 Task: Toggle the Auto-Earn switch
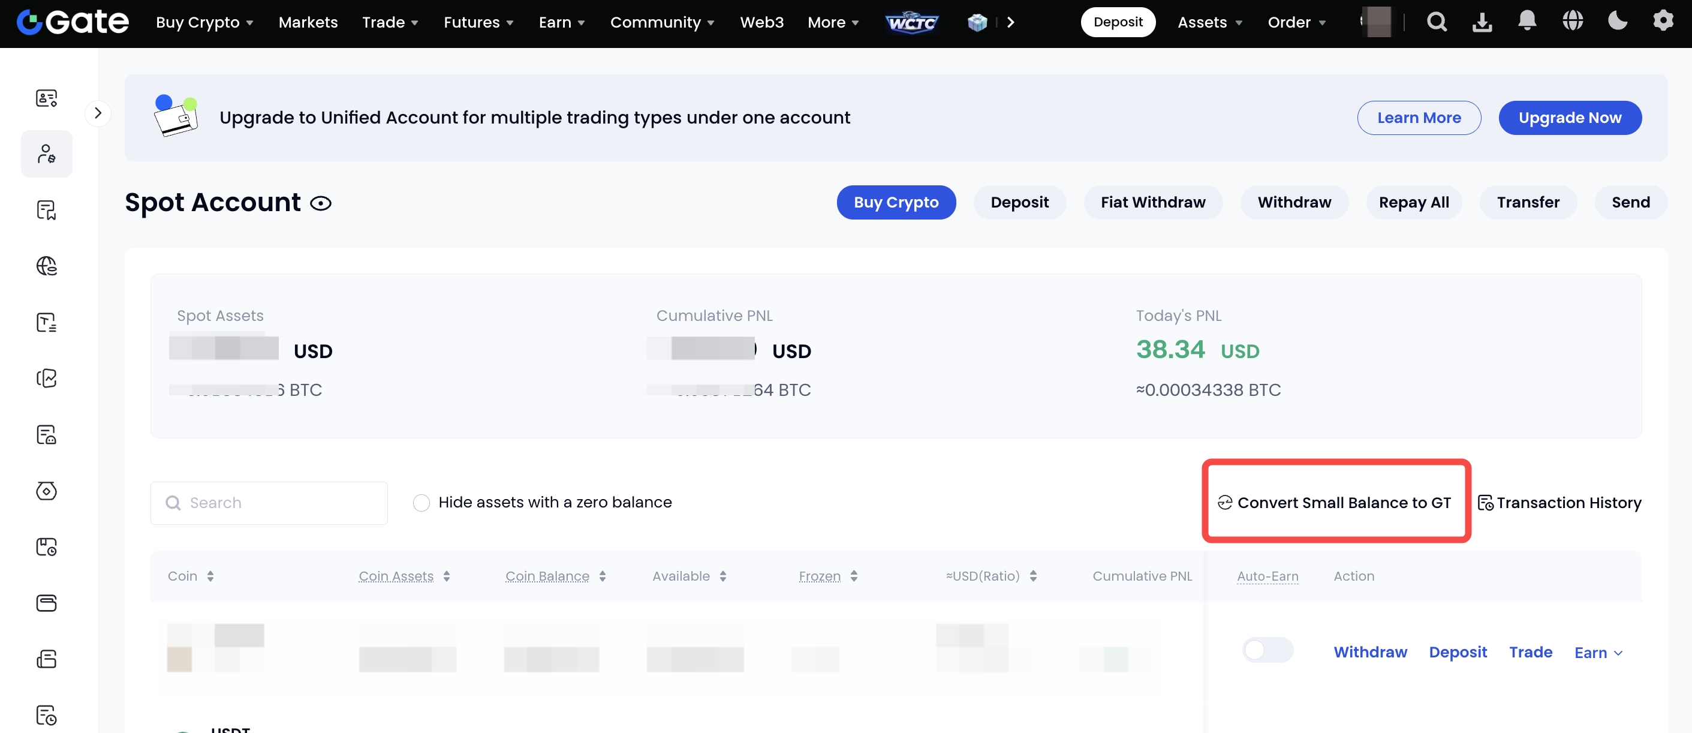(1267, 650)
